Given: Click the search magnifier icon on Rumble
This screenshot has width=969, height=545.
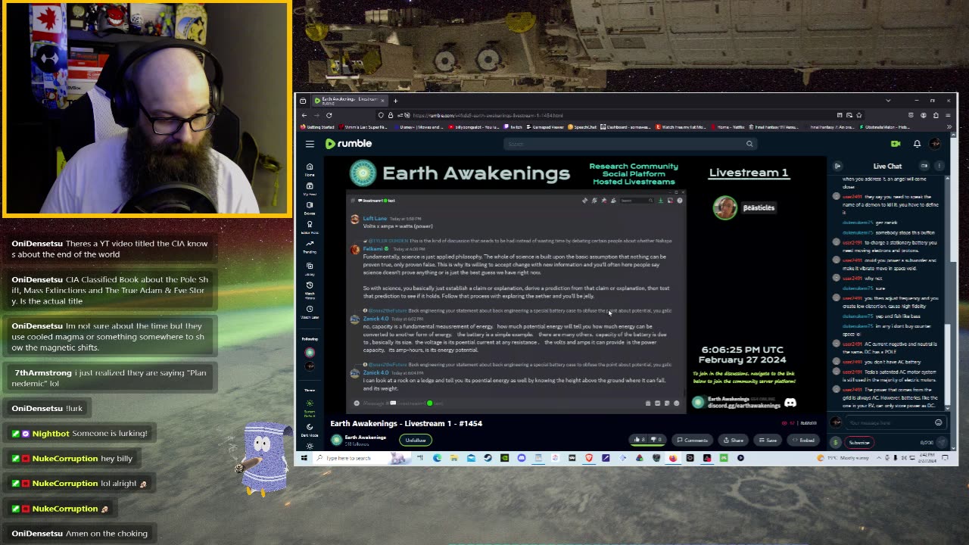Looking at the screenshot, I should [749, 144].
